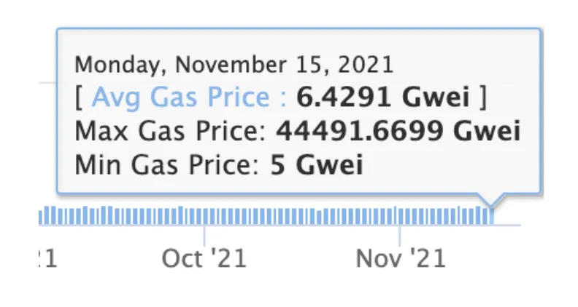
Task: Click the chart baseline right of last bar
Action: point(508,225)
